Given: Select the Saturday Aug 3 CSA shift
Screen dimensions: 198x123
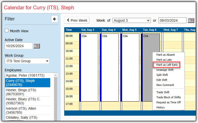Looking at the screenshot, I should tap(89, 67).
